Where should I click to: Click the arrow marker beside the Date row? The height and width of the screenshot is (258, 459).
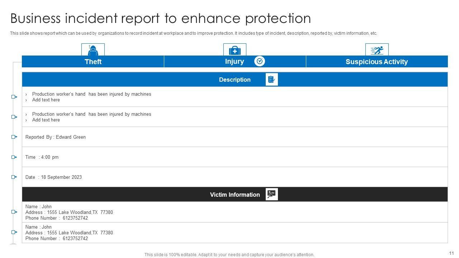click(14, 177)
